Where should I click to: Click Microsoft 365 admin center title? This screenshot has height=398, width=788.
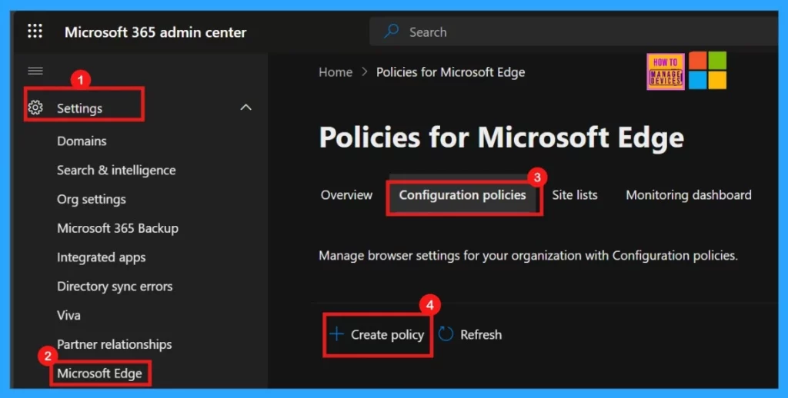[x=155, y=32]
